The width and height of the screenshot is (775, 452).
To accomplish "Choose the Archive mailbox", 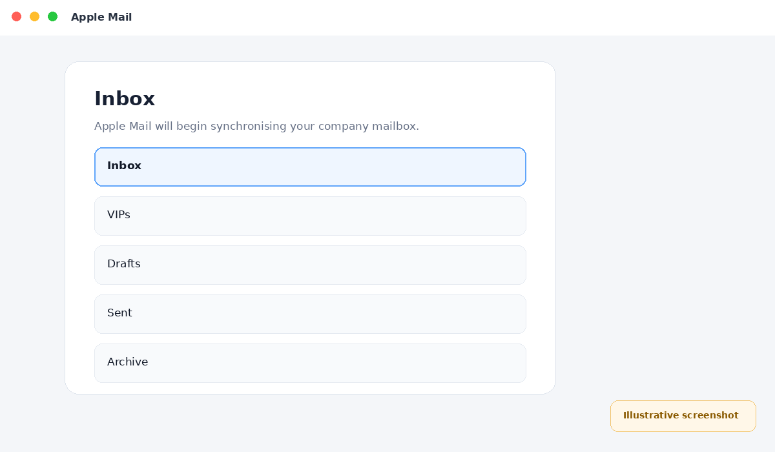I will pos(310,363).
